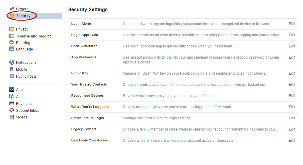
Task: Open Timeline and Tagging settings
Action: [x=34, y=36]
